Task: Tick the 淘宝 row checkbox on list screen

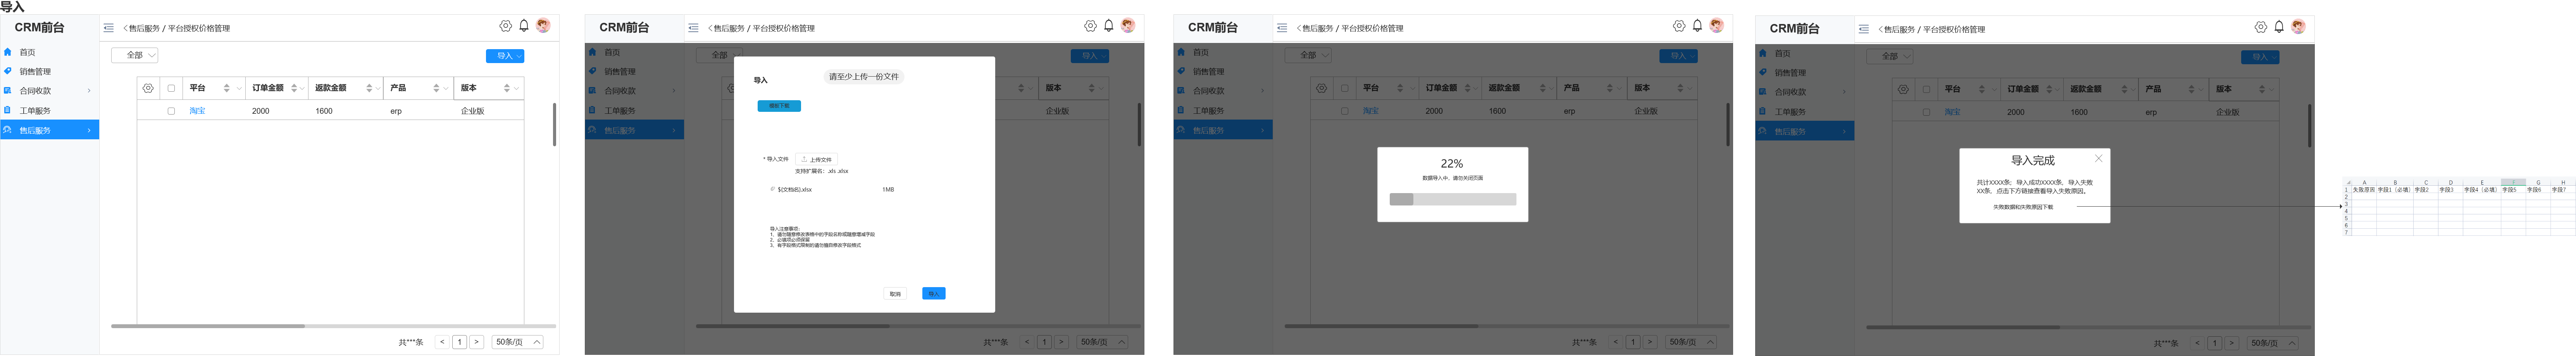Action: 171,111
